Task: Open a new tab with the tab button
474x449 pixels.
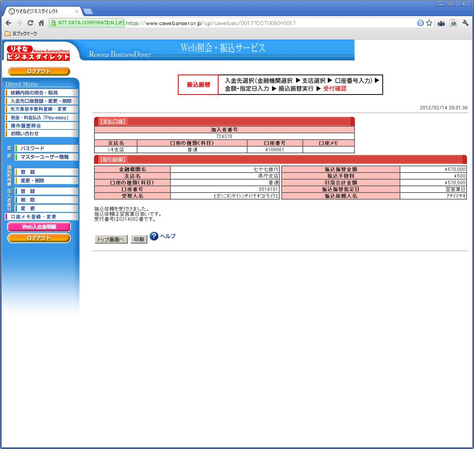Action: [88, 11]
